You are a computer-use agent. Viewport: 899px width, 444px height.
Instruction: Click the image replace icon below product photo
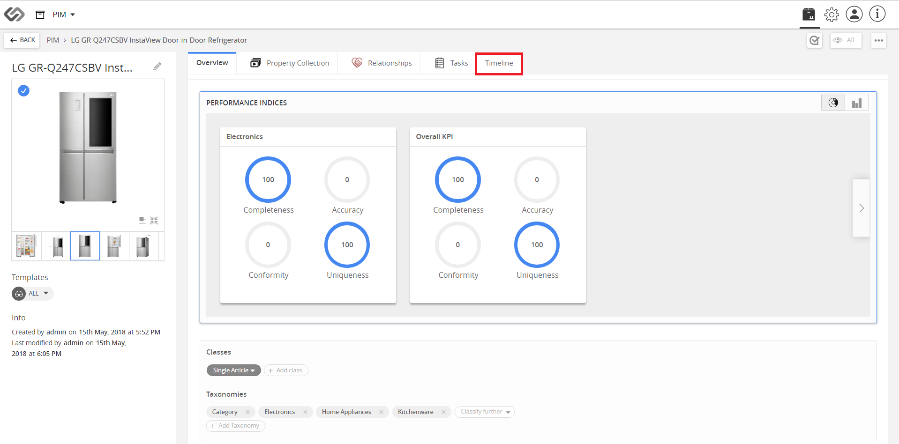click(142, 220)
